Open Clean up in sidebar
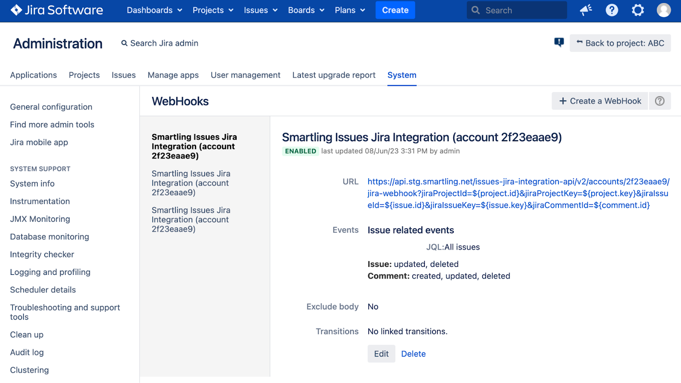 [27, 335]
